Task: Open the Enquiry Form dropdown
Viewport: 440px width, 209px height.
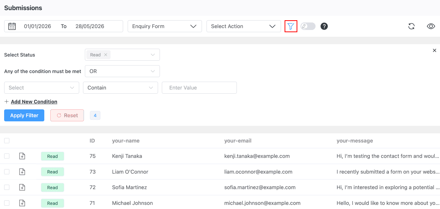Action: tap(165, 26)
